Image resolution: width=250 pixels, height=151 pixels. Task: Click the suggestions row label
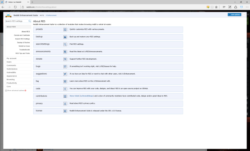click(41, 74)
